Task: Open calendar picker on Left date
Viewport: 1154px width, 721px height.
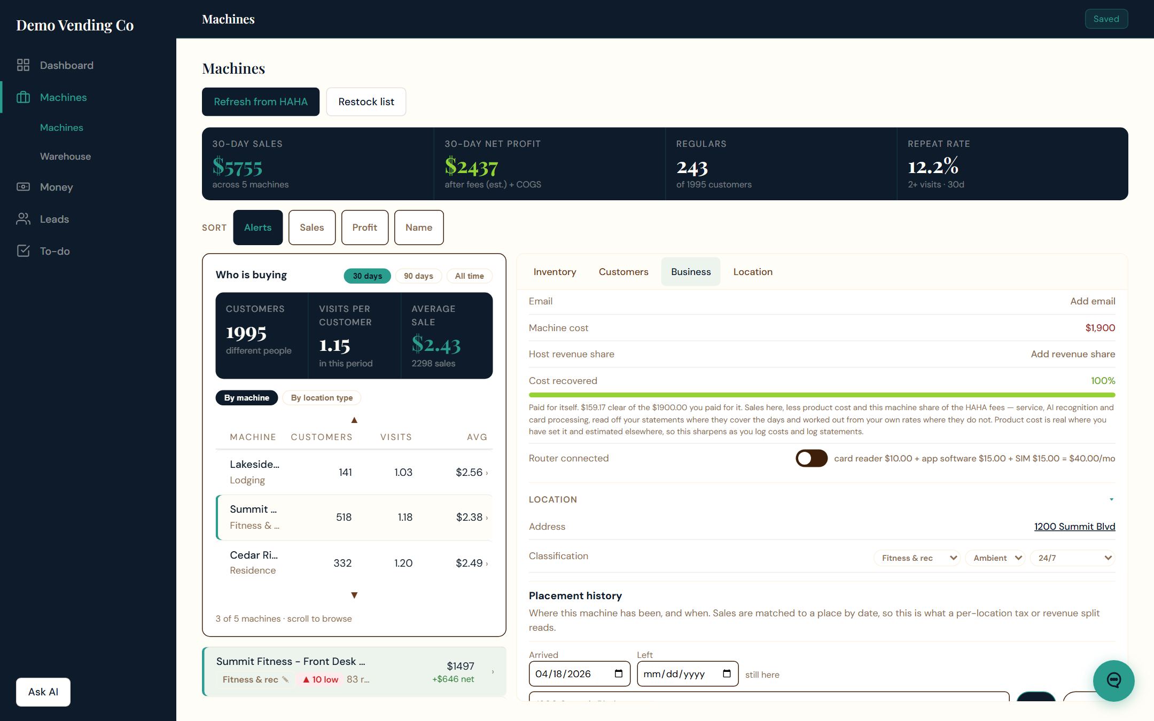Action: pyautogui.click(x=727, y=673)
